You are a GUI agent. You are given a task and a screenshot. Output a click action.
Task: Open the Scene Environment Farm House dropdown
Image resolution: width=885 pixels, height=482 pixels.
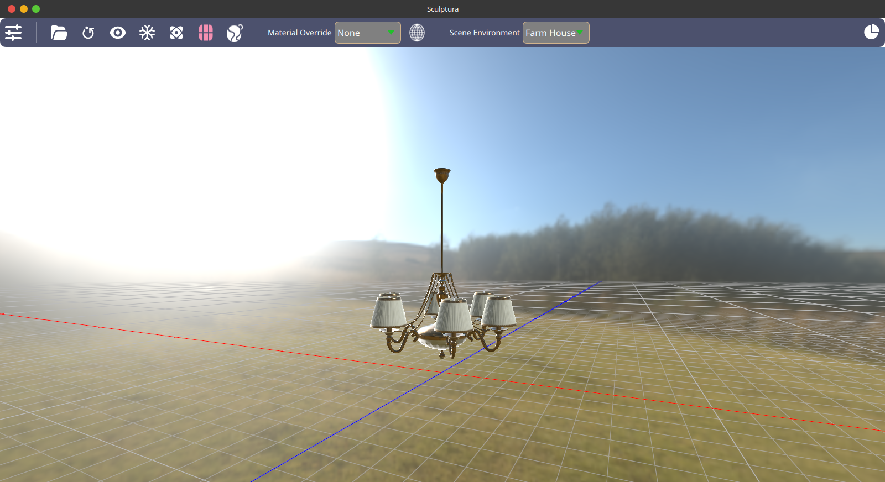click(556, 33)
